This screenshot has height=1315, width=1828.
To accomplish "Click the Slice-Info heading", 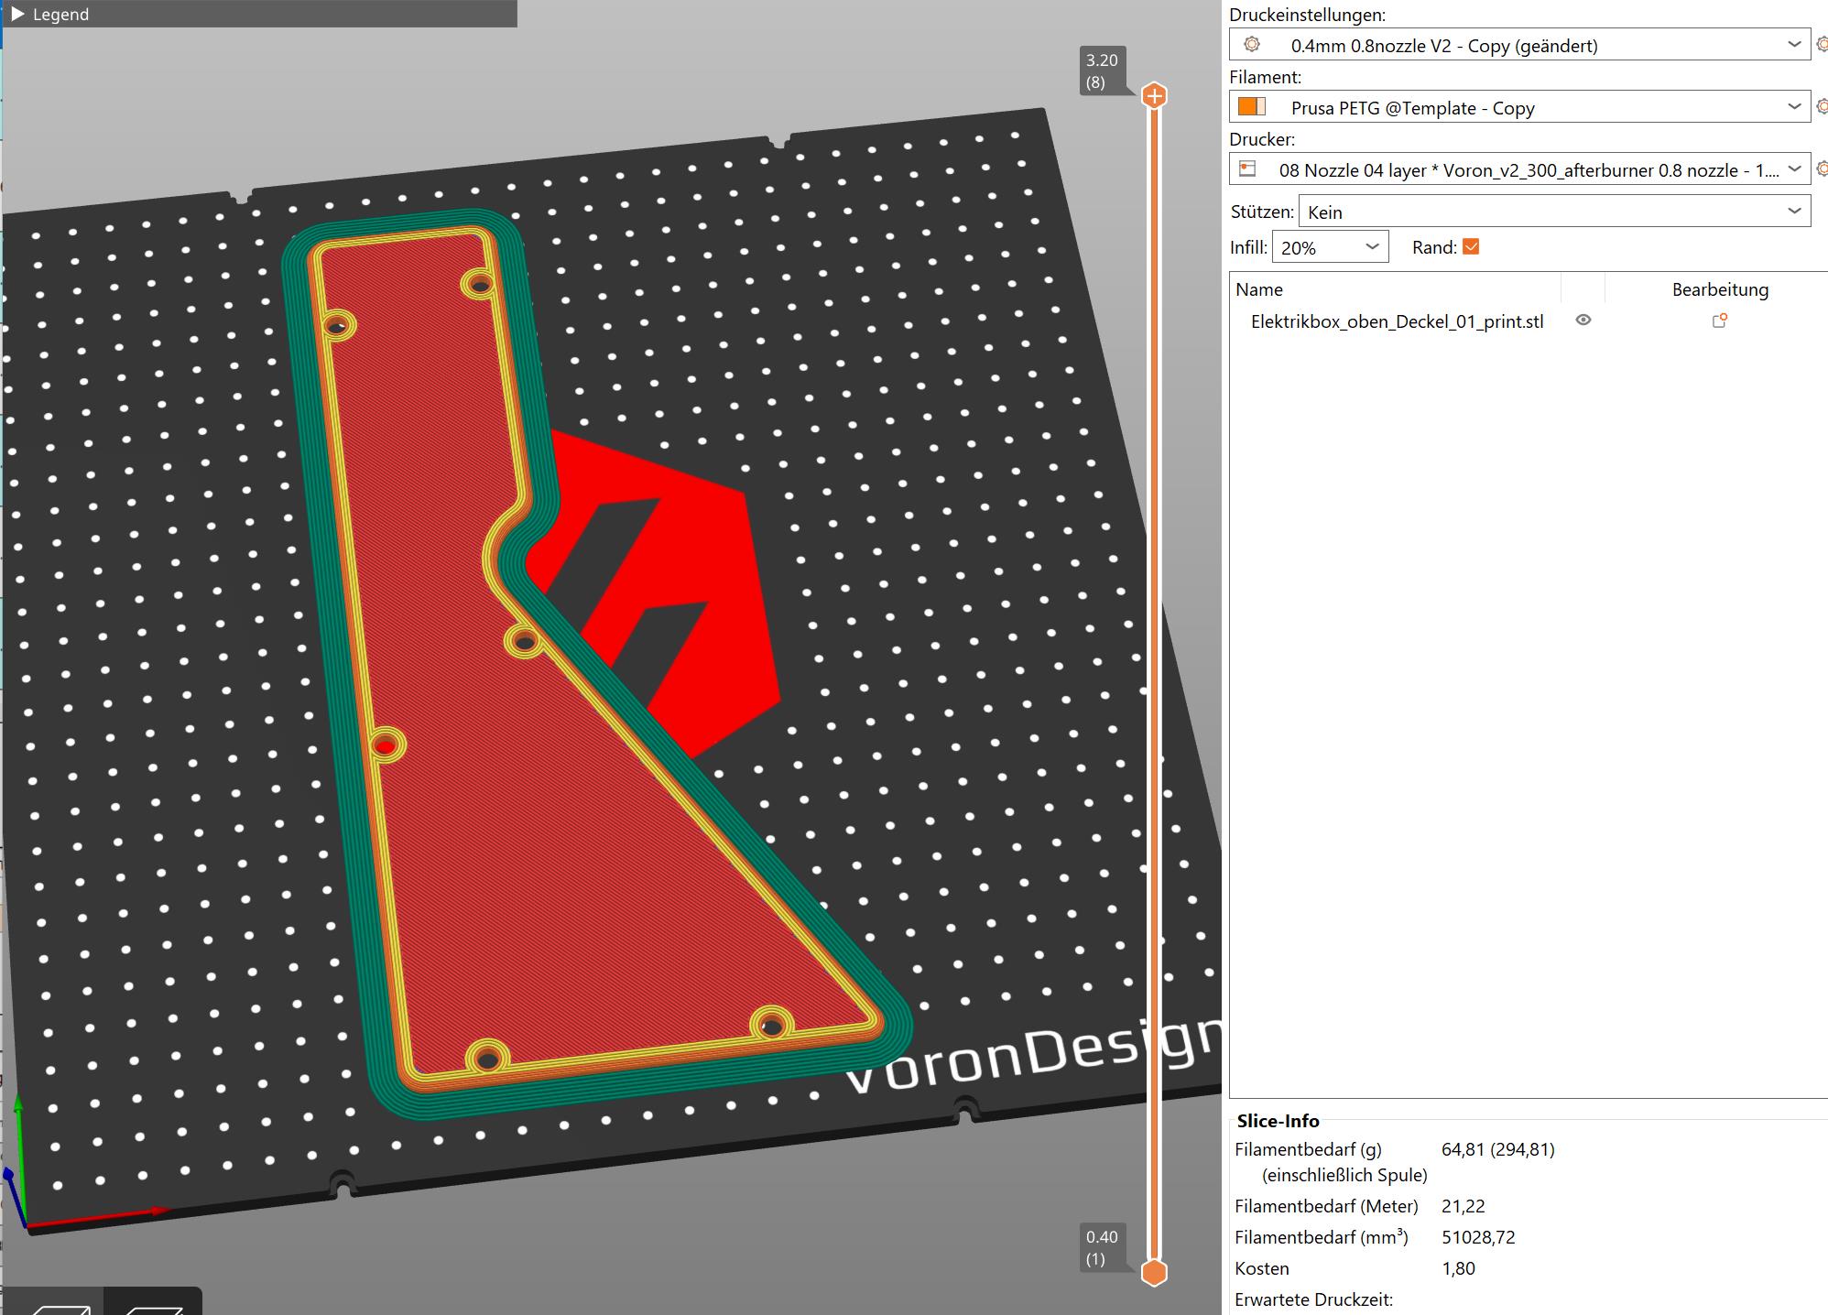I will (x=1278, y=1121).
